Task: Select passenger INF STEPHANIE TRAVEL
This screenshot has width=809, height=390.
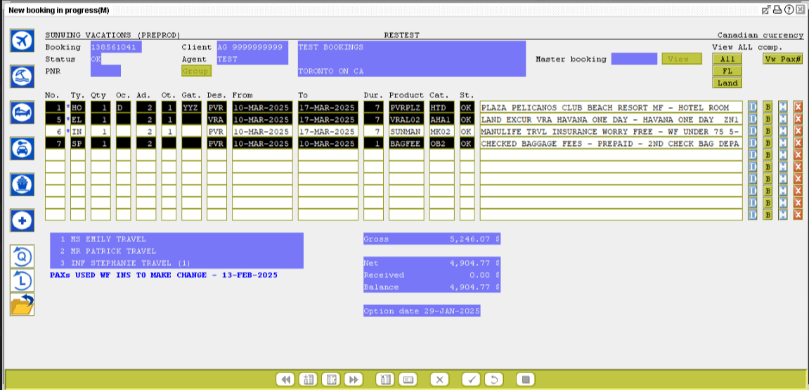Action: coord(177,263)
